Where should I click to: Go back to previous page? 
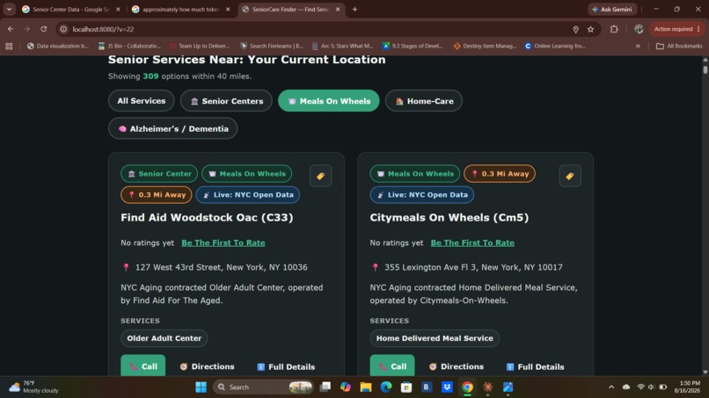click(x=11, y=29)
